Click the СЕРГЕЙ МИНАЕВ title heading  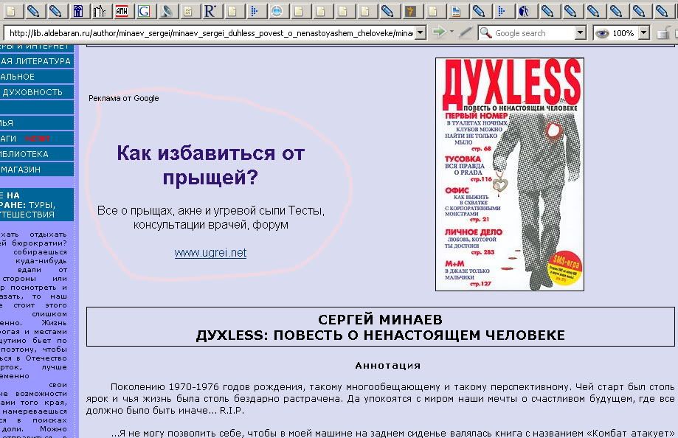[380, 319]
